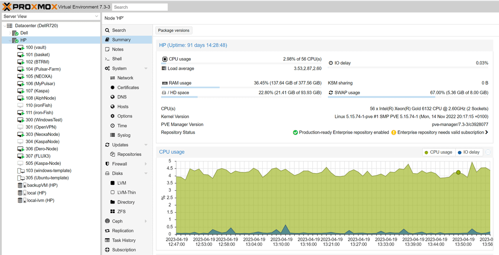Expand the Dell node in tree
The height and width of the screenshot is (255, 499).
click(x=10, y=33)
